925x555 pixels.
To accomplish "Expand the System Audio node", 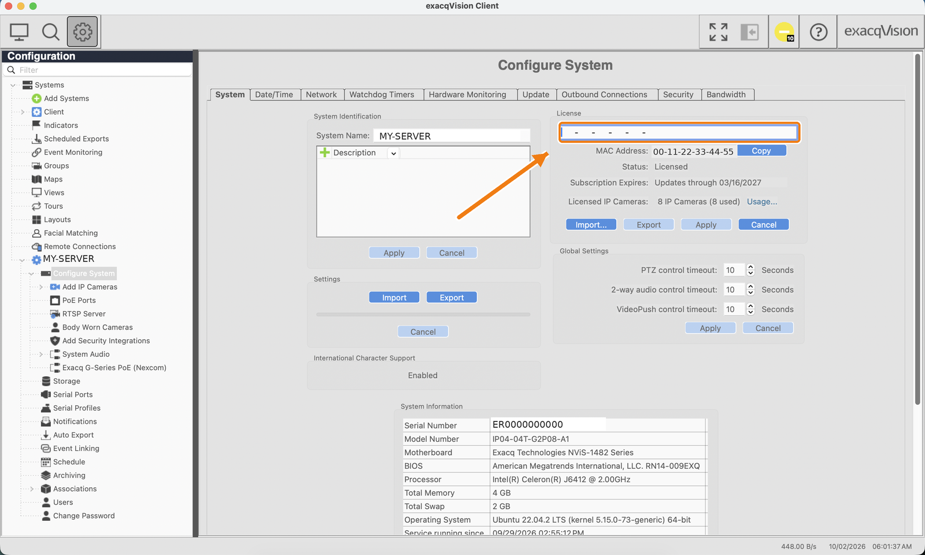I will (x=41, y=354).
